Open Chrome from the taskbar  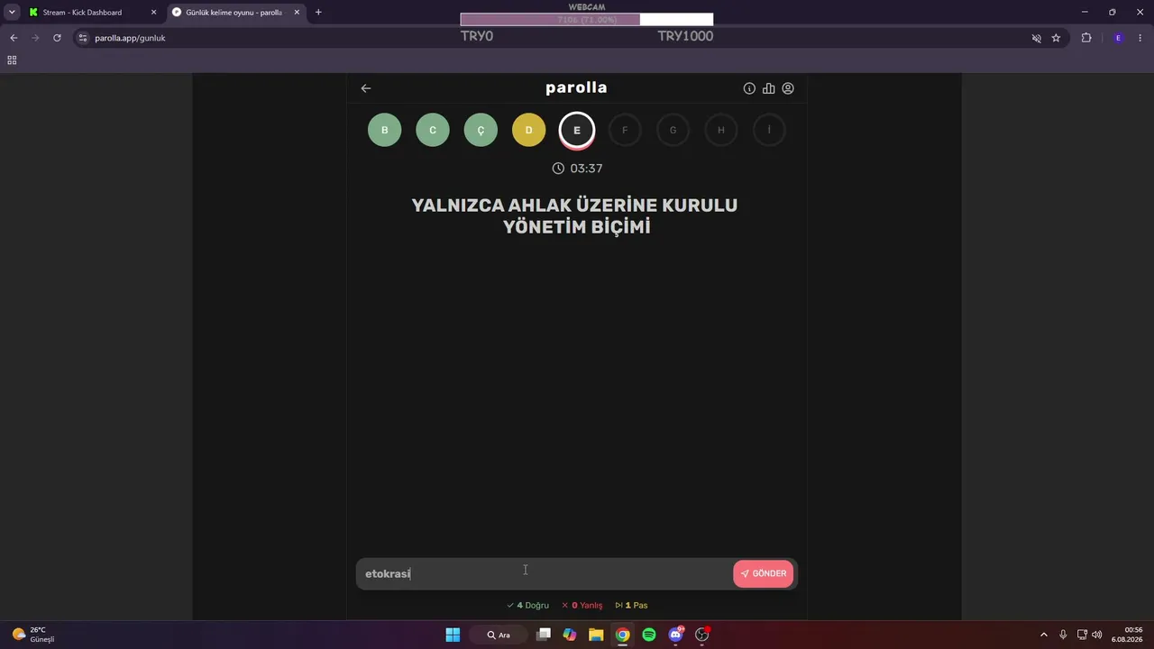tap(622, 635)
